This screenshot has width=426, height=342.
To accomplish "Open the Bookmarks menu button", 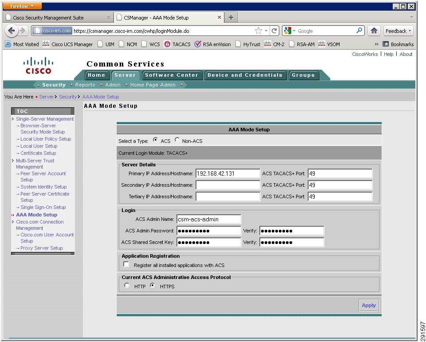I will click(398, 44).
